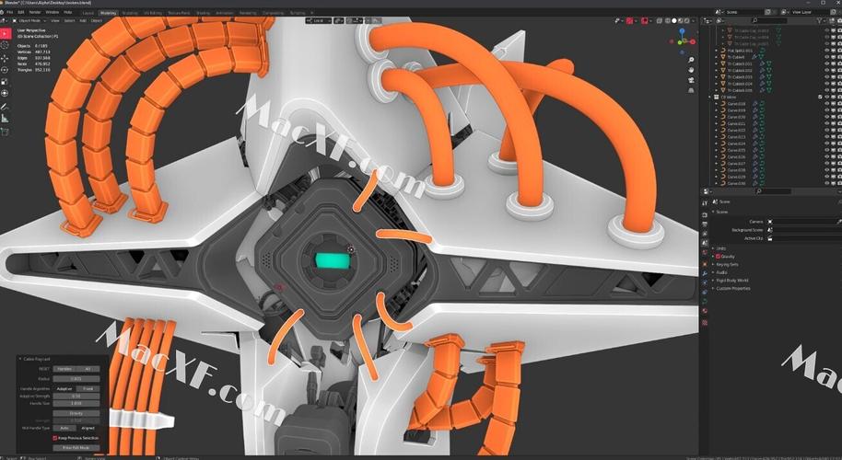Image resolution: width=842 pixels, height=460 pixels.
Task: Click the 3D viewport editor type icon
Action: 6,20
